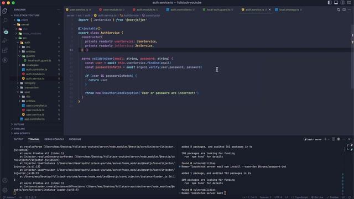Open the Search view in activity bar

5,20
